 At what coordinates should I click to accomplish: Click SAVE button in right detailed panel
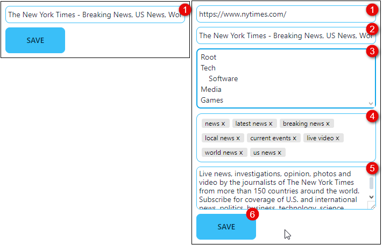[x=226, y=227]
